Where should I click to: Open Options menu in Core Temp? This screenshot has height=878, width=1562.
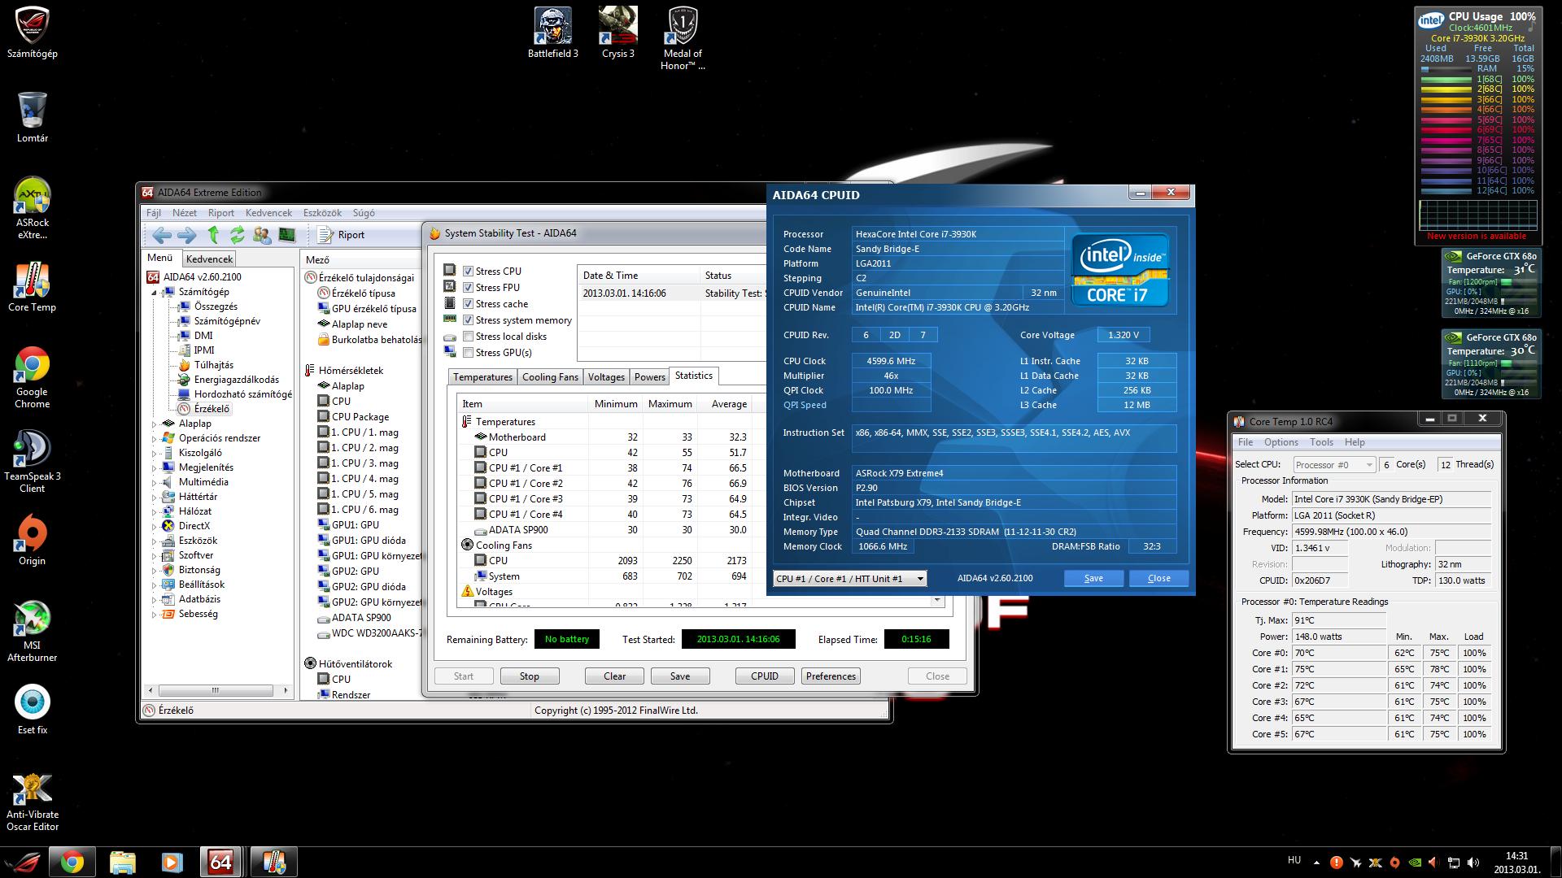click(1281, 442)
